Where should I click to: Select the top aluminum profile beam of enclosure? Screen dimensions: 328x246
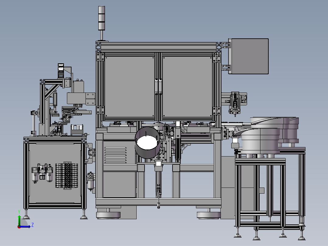pyautogui.click(x=159, y=47)
